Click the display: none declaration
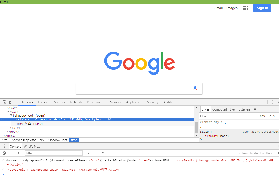This screenshot has height=177, width=279. (217, 136)
